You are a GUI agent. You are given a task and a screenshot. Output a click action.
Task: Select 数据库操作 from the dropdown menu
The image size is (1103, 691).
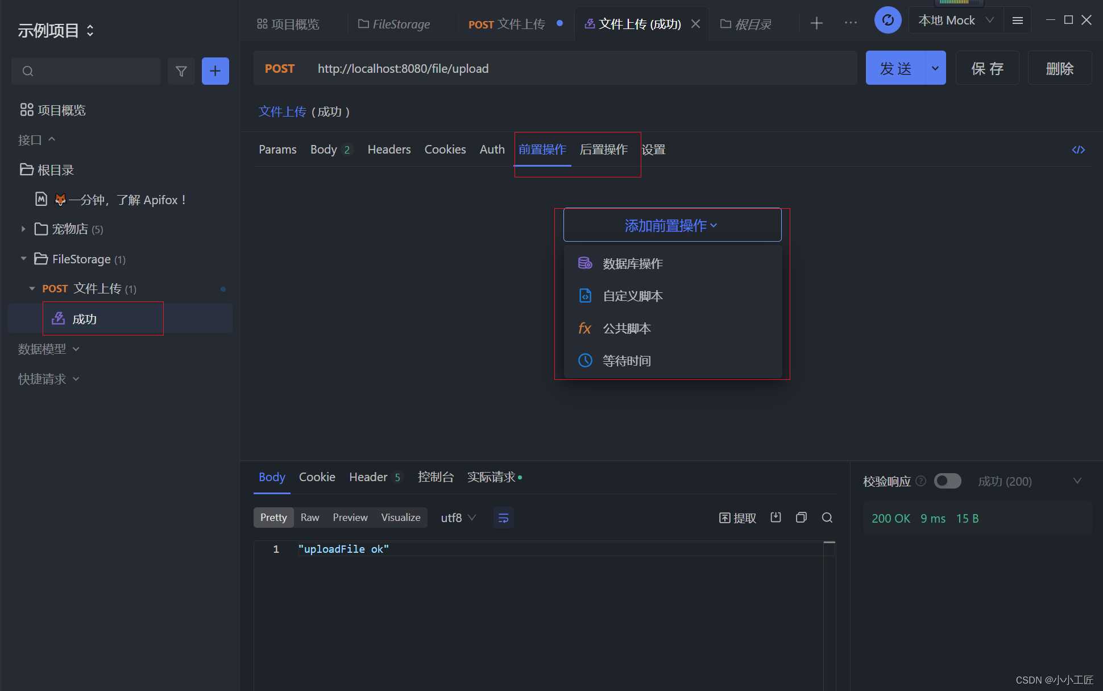[x=673, y=263]
